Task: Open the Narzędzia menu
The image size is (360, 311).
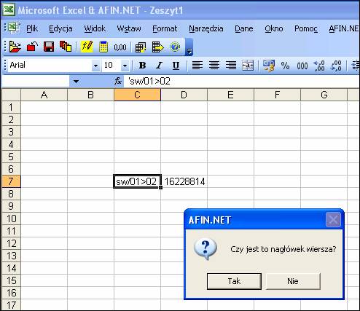Action: [x=206, y=28]
